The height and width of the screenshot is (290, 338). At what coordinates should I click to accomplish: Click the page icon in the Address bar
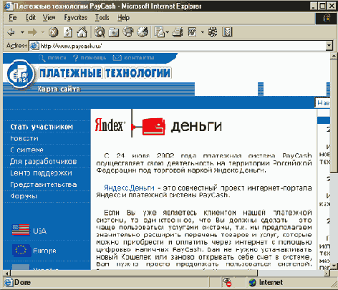[x=34, y=46]
